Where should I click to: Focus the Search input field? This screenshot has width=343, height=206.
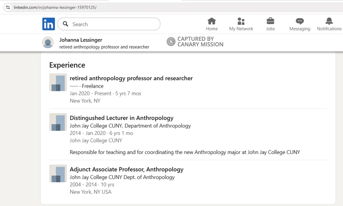click(x=109, y=24)
